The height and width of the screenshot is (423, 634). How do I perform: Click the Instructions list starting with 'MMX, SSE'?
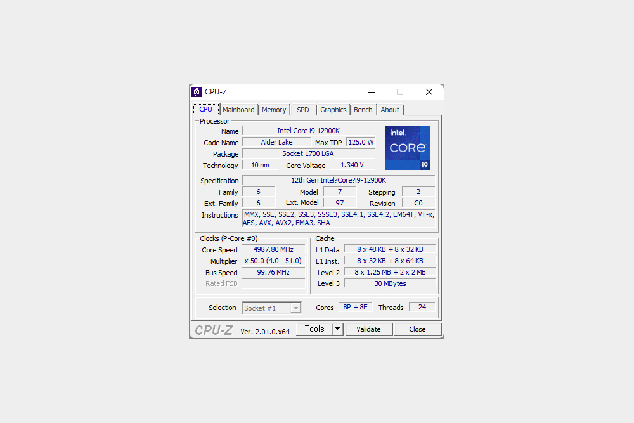pos(339,218)
